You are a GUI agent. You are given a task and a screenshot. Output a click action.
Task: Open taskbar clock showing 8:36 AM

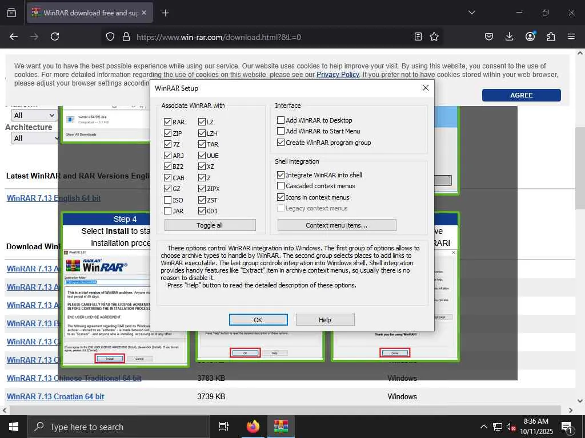[536, 427]
